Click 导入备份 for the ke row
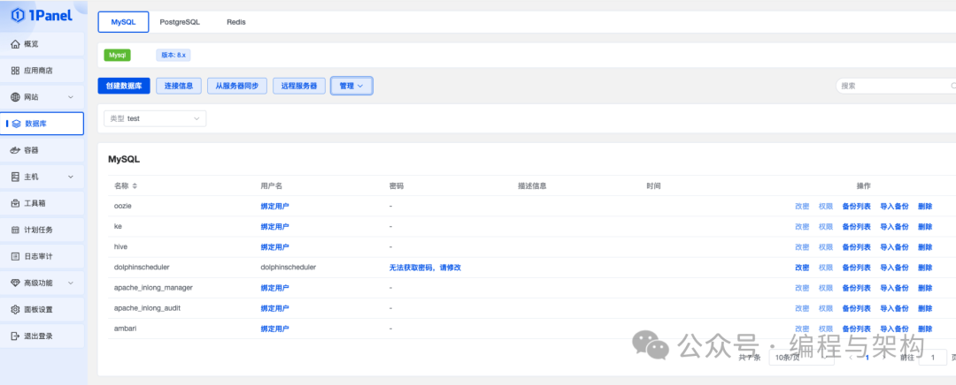This screenshot has width=956, height=385. [x=894, y=226]
